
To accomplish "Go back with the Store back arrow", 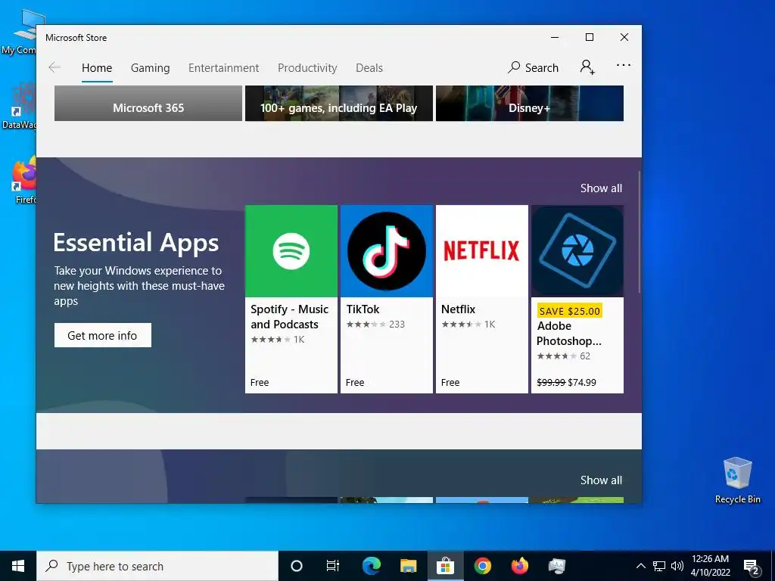I will (x=54, y=67).
